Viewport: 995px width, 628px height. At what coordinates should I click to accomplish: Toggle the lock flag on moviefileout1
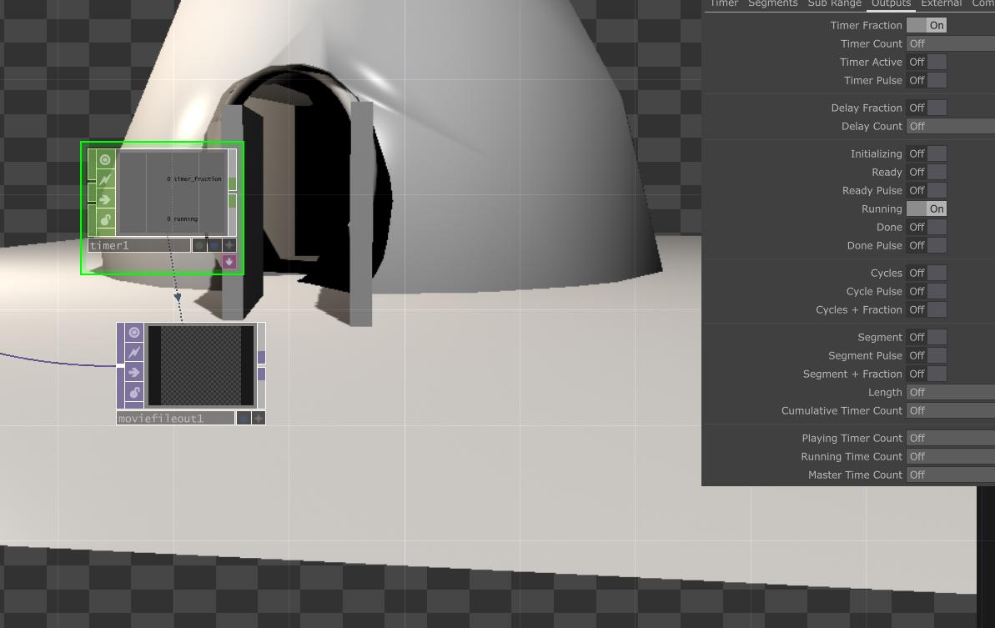[134, 393]
